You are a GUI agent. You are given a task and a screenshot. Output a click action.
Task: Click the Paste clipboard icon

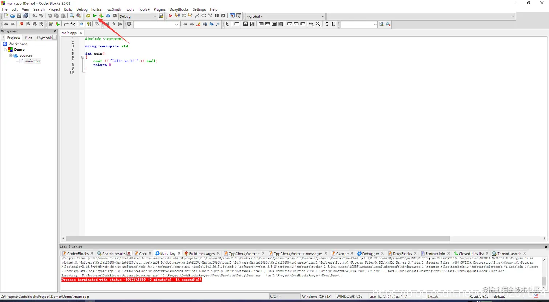pos(63,16)
